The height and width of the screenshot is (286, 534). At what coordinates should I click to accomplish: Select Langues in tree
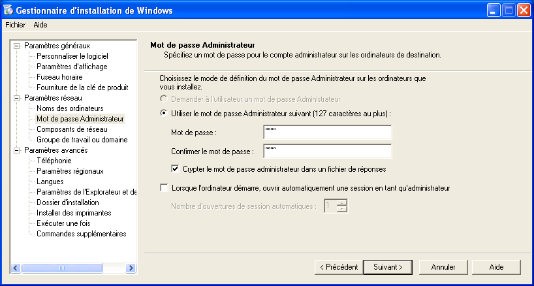click(50, 182)
